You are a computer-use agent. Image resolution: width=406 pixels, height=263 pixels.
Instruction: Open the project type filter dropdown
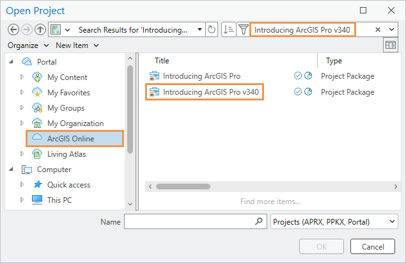pyautogui.click(x=334, y=221)
